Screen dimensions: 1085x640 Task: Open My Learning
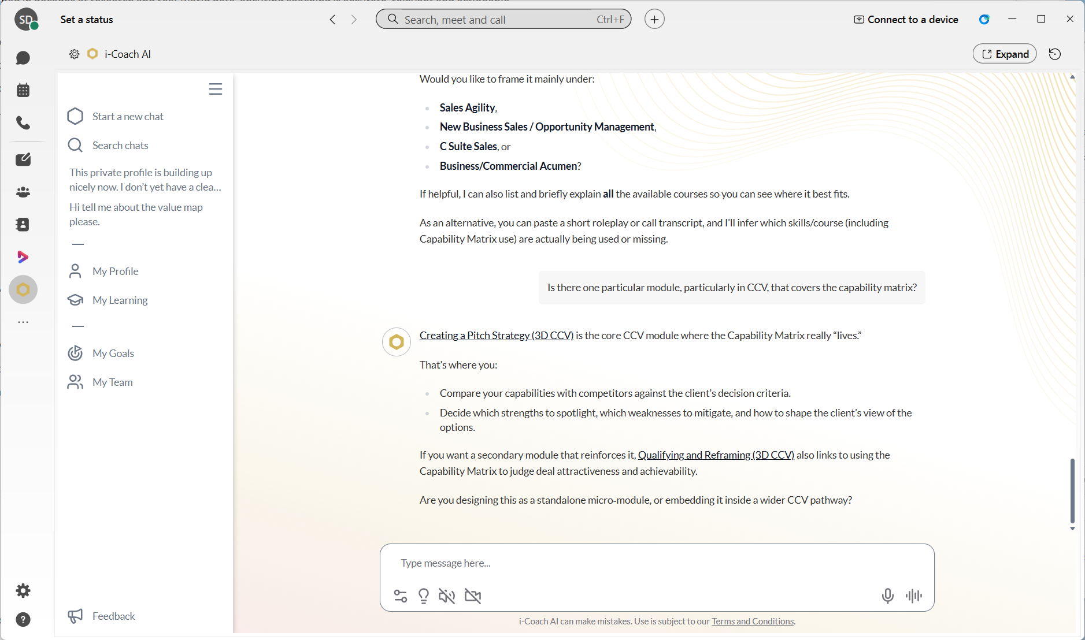tap(108, 300)
